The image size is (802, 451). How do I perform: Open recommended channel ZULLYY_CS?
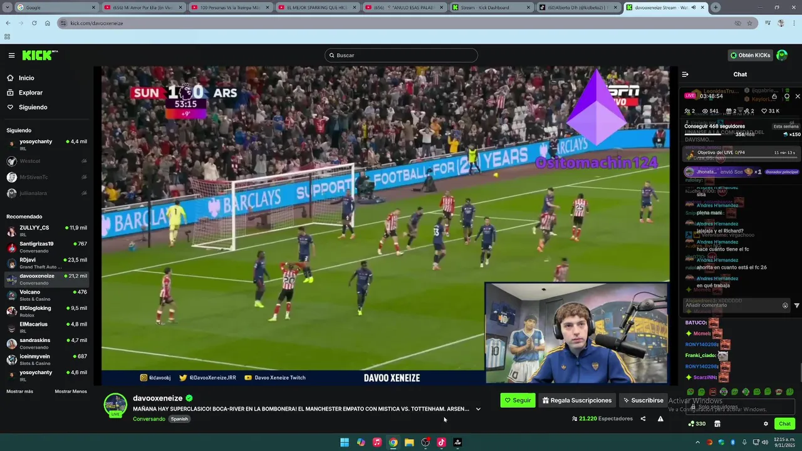point(47,231)
